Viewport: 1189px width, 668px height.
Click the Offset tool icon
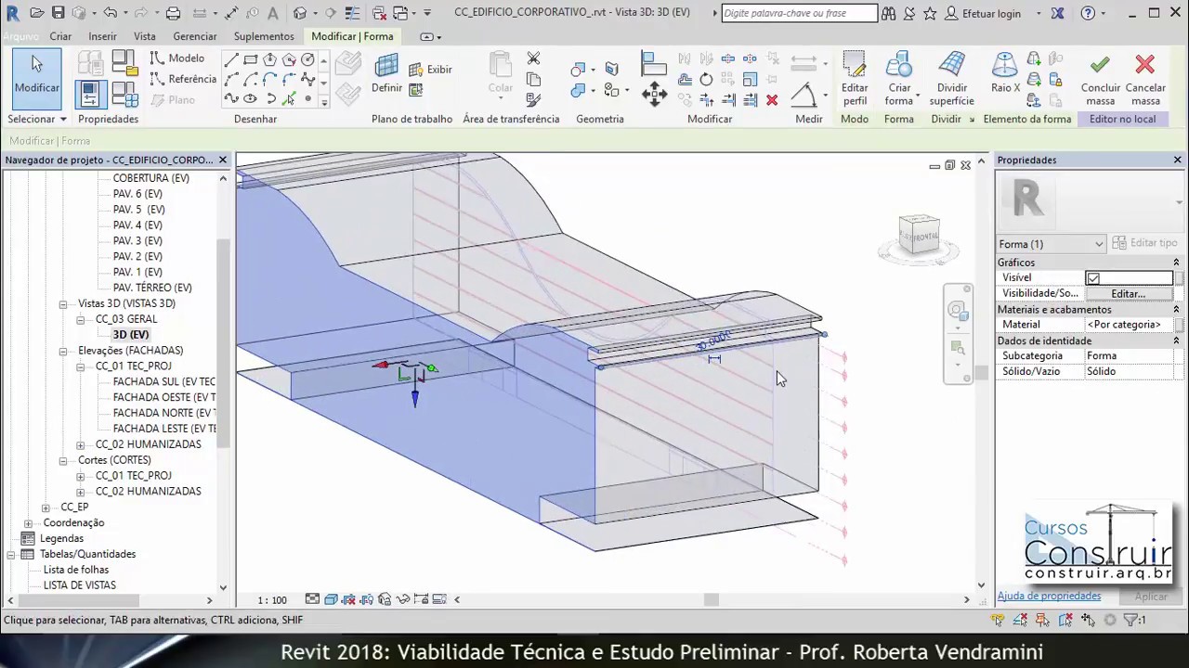[x=685, y=80]
